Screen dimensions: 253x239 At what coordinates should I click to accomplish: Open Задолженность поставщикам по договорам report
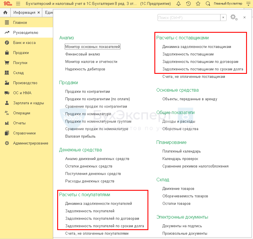[x=200, y=61]
